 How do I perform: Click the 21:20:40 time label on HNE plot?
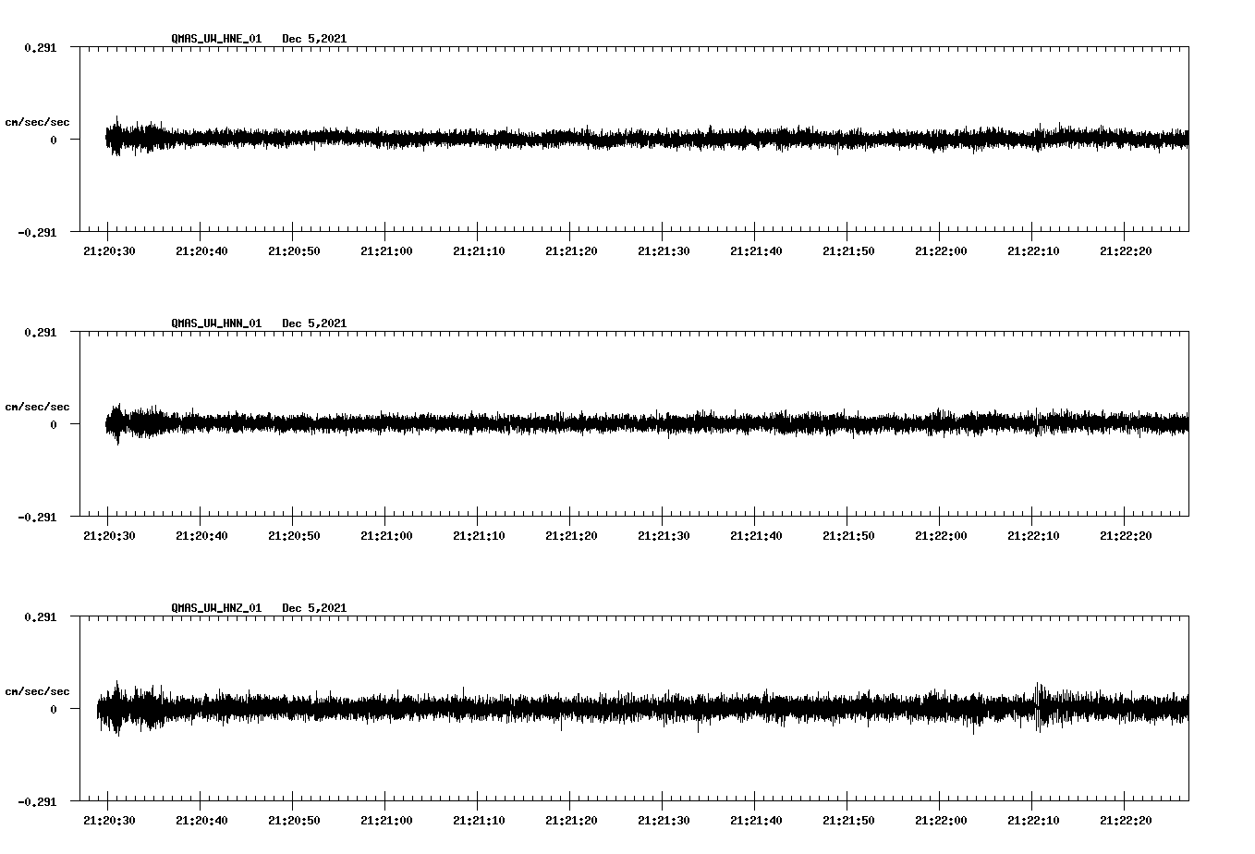[201, 251]
